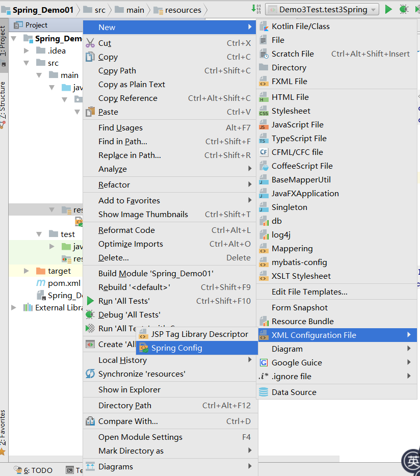Screen dimensions: 420x476
Task: Click the Synchronize 'resources' refresh icon
Action: (x=90, y=374)
